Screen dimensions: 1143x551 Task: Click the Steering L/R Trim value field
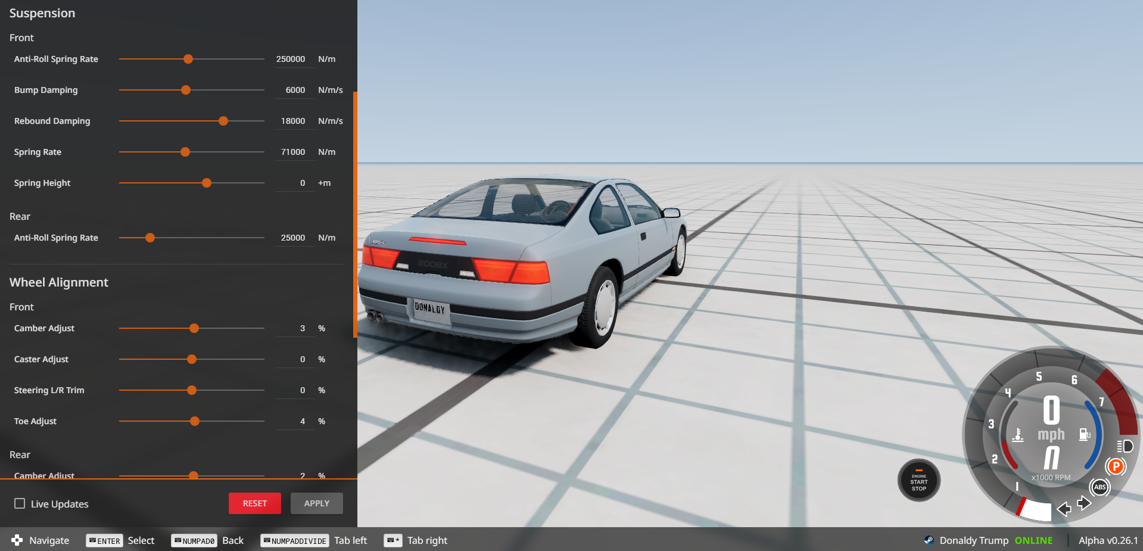[x=294, y=390]
